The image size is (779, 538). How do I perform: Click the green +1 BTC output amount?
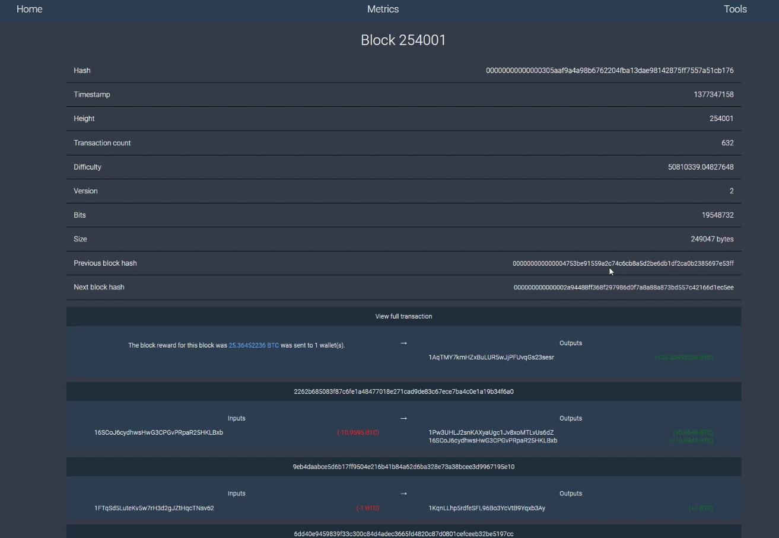[701, 508]
